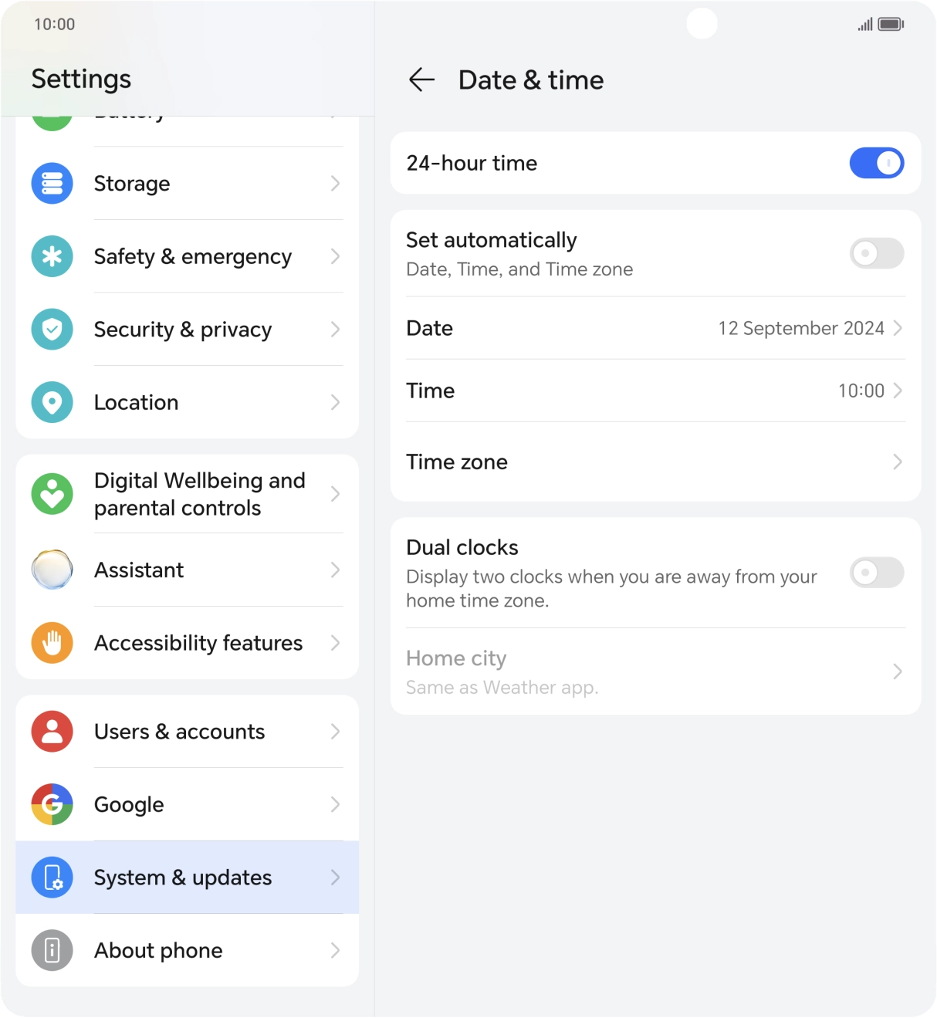Disable the 24-hour time toggle
The height and width of the screenshot is (1018, 937).
(877, 163)
